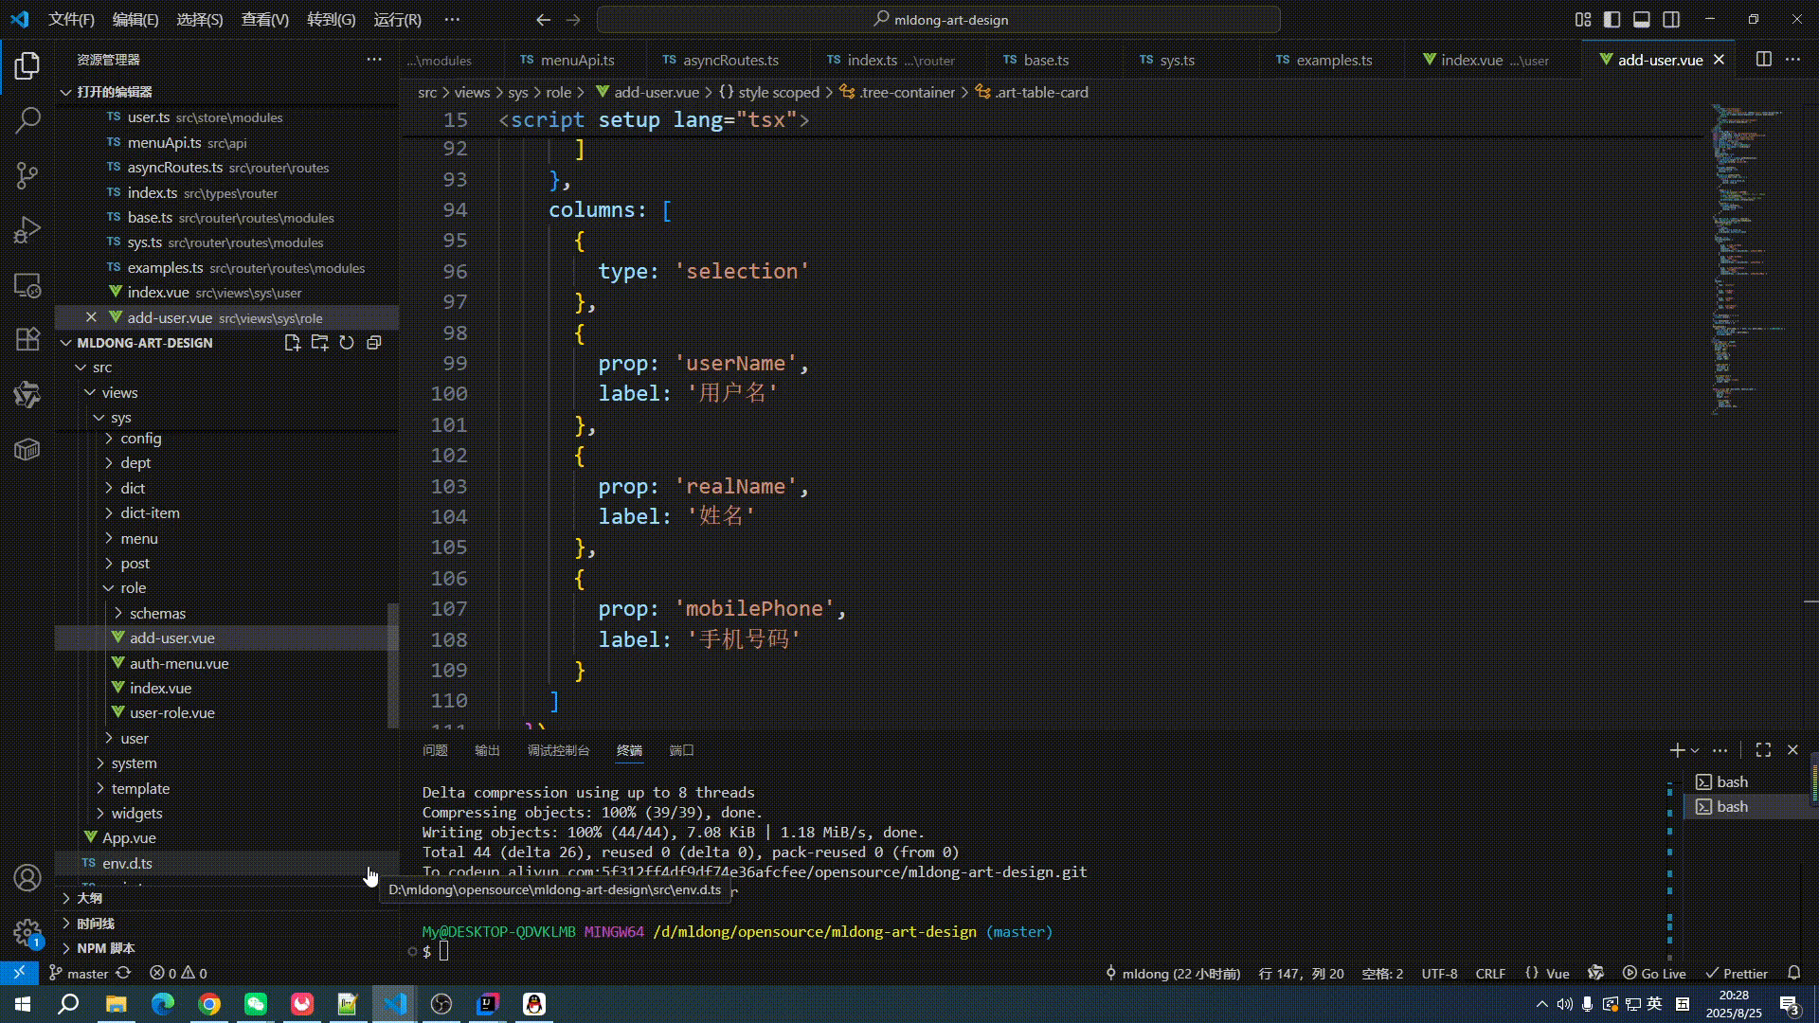Click the master branch in status bar
Image resolution: width=1819 pixels, height=1023 pixels.
(87, 974)
